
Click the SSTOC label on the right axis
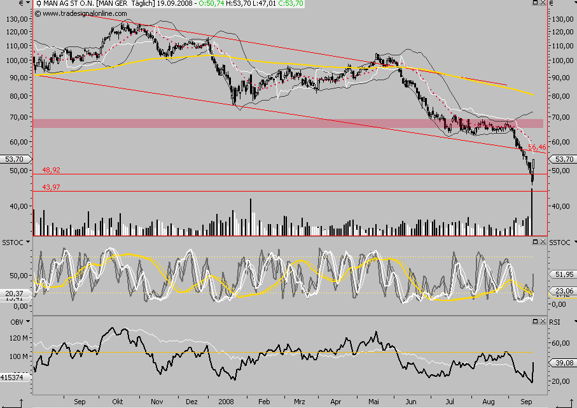click(560, 243)
